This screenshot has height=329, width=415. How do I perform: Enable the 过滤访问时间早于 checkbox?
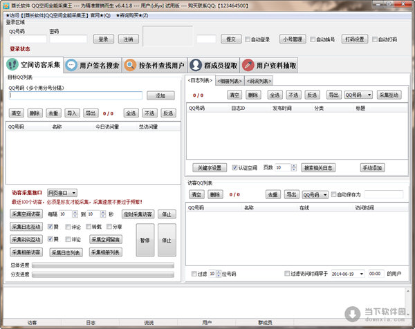tap(287, 274)
